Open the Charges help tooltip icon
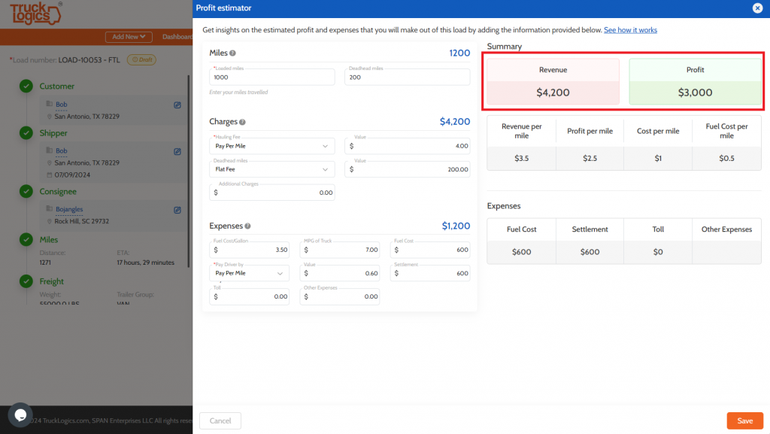The height and width of the screenshot is (434, 770). (x=243, y=122)
